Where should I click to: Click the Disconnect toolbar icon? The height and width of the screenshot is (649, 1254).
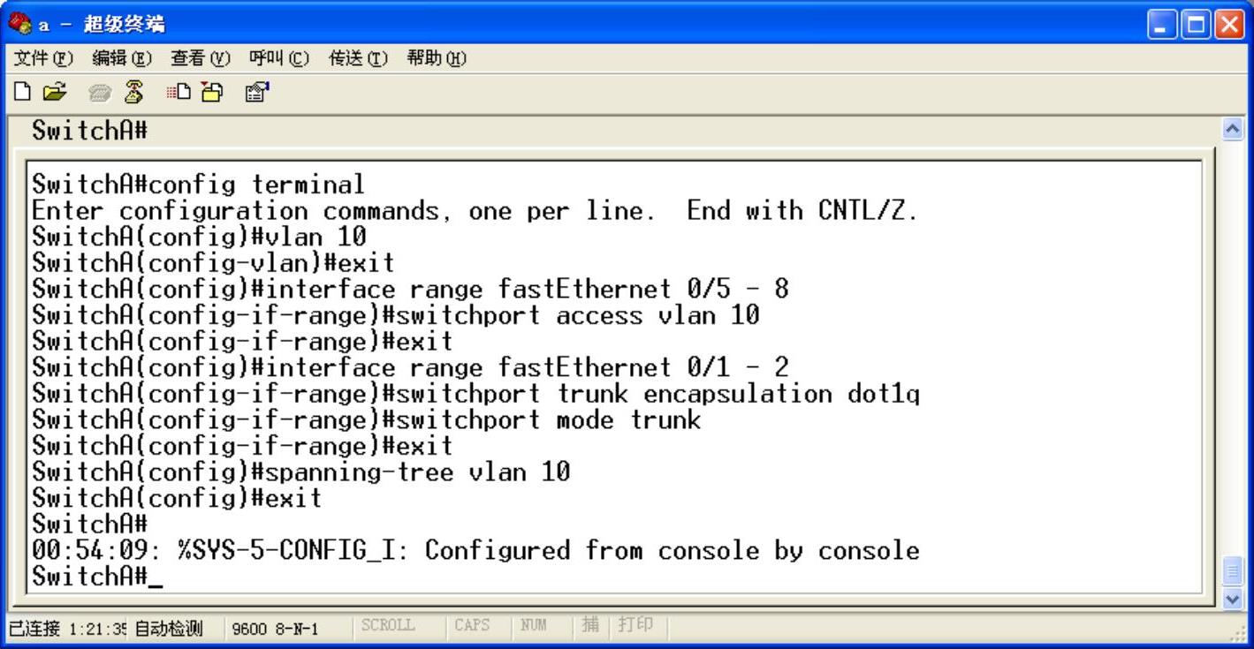point(133,92)
